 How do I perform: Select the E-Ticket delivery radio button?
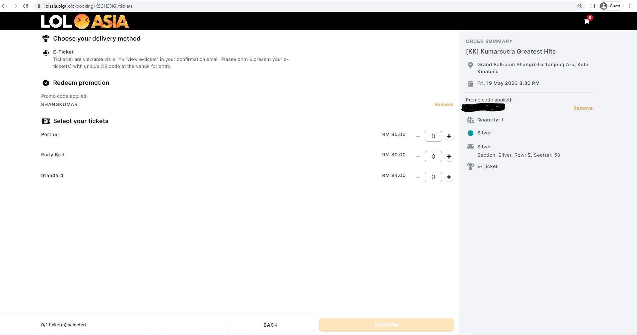[46, 53]
